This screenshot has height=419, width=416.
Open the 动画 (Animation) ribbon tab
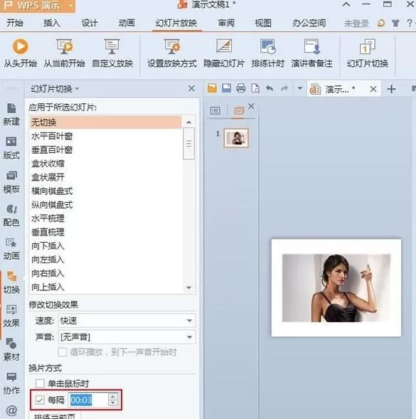[x=127, y=23]
